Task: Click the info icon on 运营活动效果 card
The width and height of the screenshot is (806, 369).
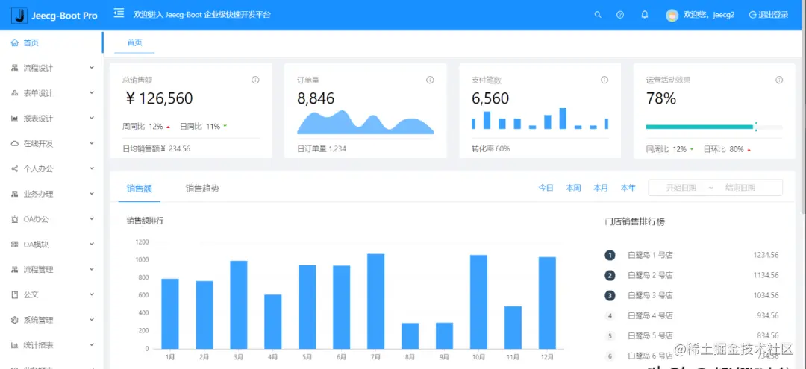Action: click(x=779, y=80)
